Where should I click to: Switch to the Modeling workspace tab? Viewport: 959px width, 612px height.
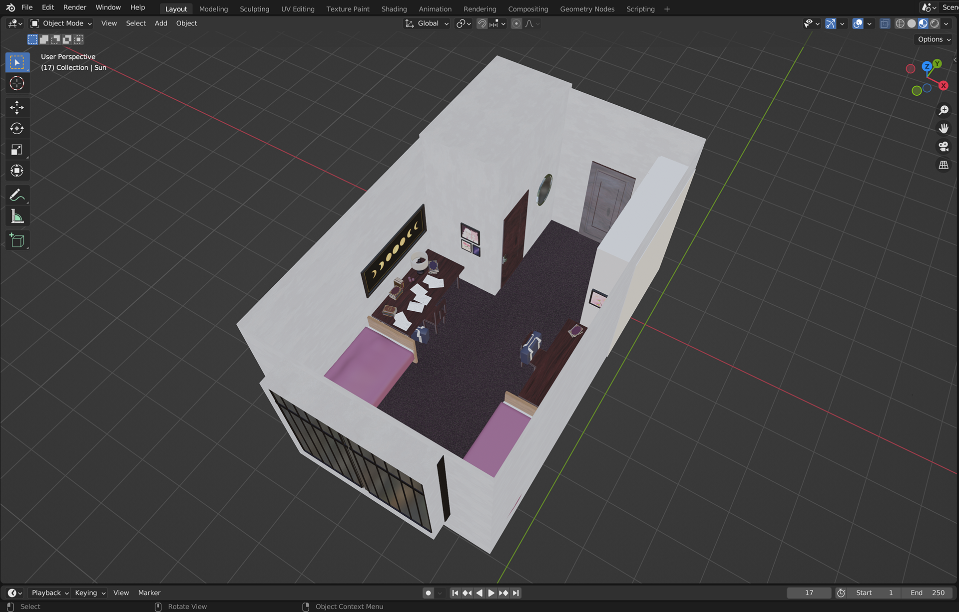[x=213, y=9]
